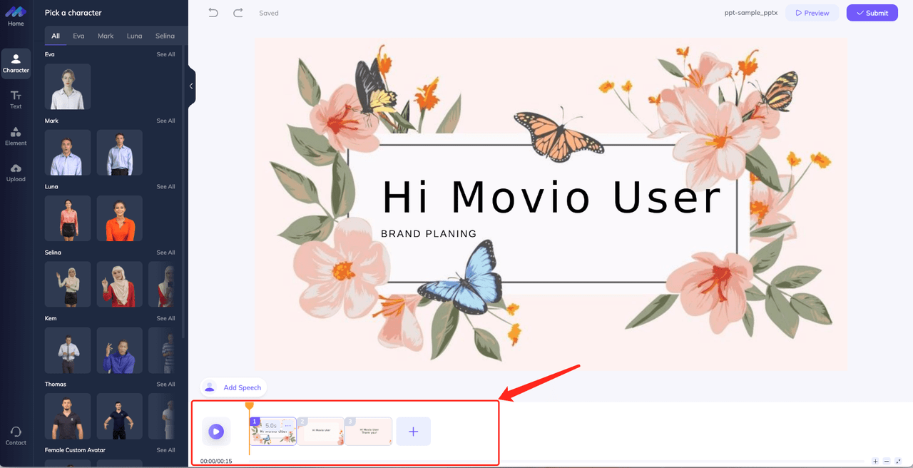Click See All for Kem

(x=165, y=318)
